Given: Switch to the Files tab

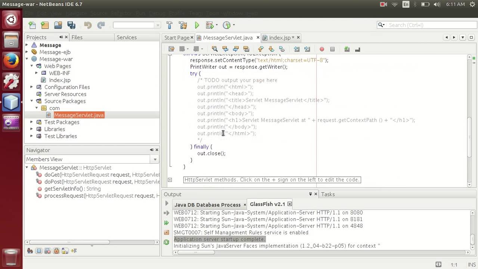Looking at the screenshot, I should point(77,37).
